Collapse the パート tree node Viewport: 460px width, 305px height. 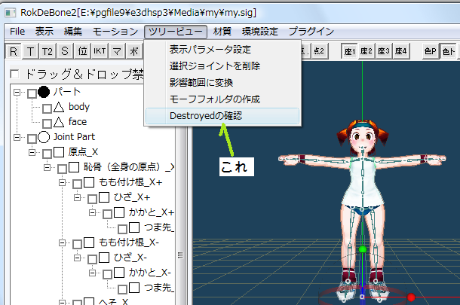[x=18, y=93]
